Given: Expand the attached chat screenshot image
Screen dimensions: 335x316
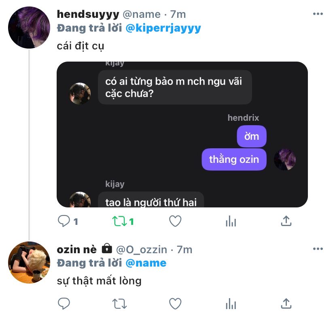Looking at the screenshot, I should point(182,135).
